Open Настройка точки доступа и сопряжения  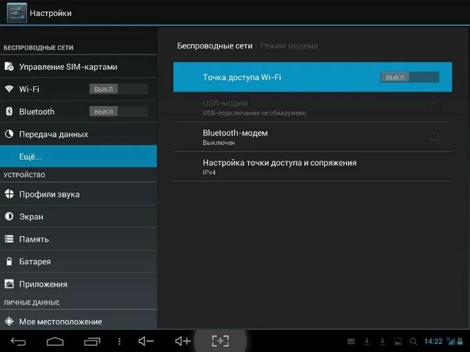(x=313, y=166)
